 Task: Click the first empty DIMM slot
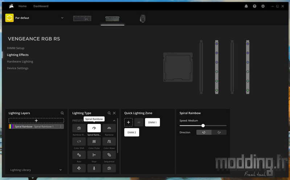point(201,67)
